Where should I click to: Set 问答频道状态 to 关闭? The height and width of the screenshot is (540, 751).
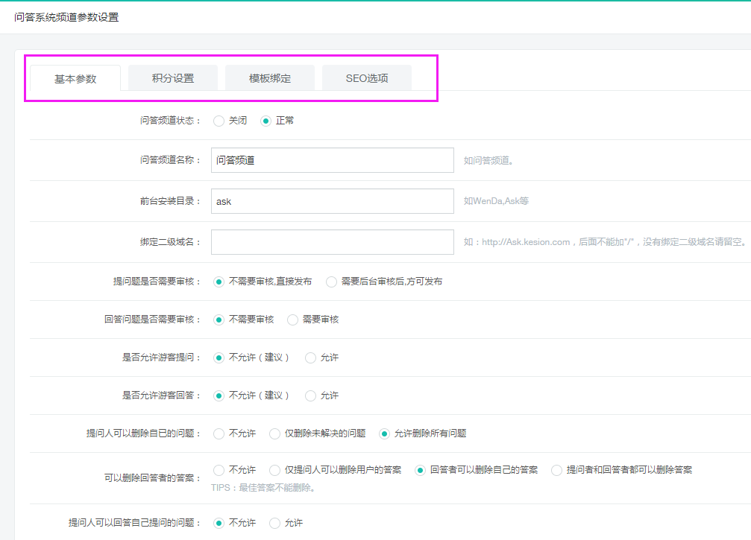pos(219,121)
